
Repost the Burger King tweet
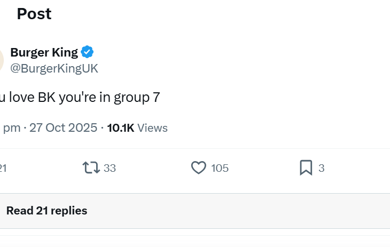click(x=91, y=168)
